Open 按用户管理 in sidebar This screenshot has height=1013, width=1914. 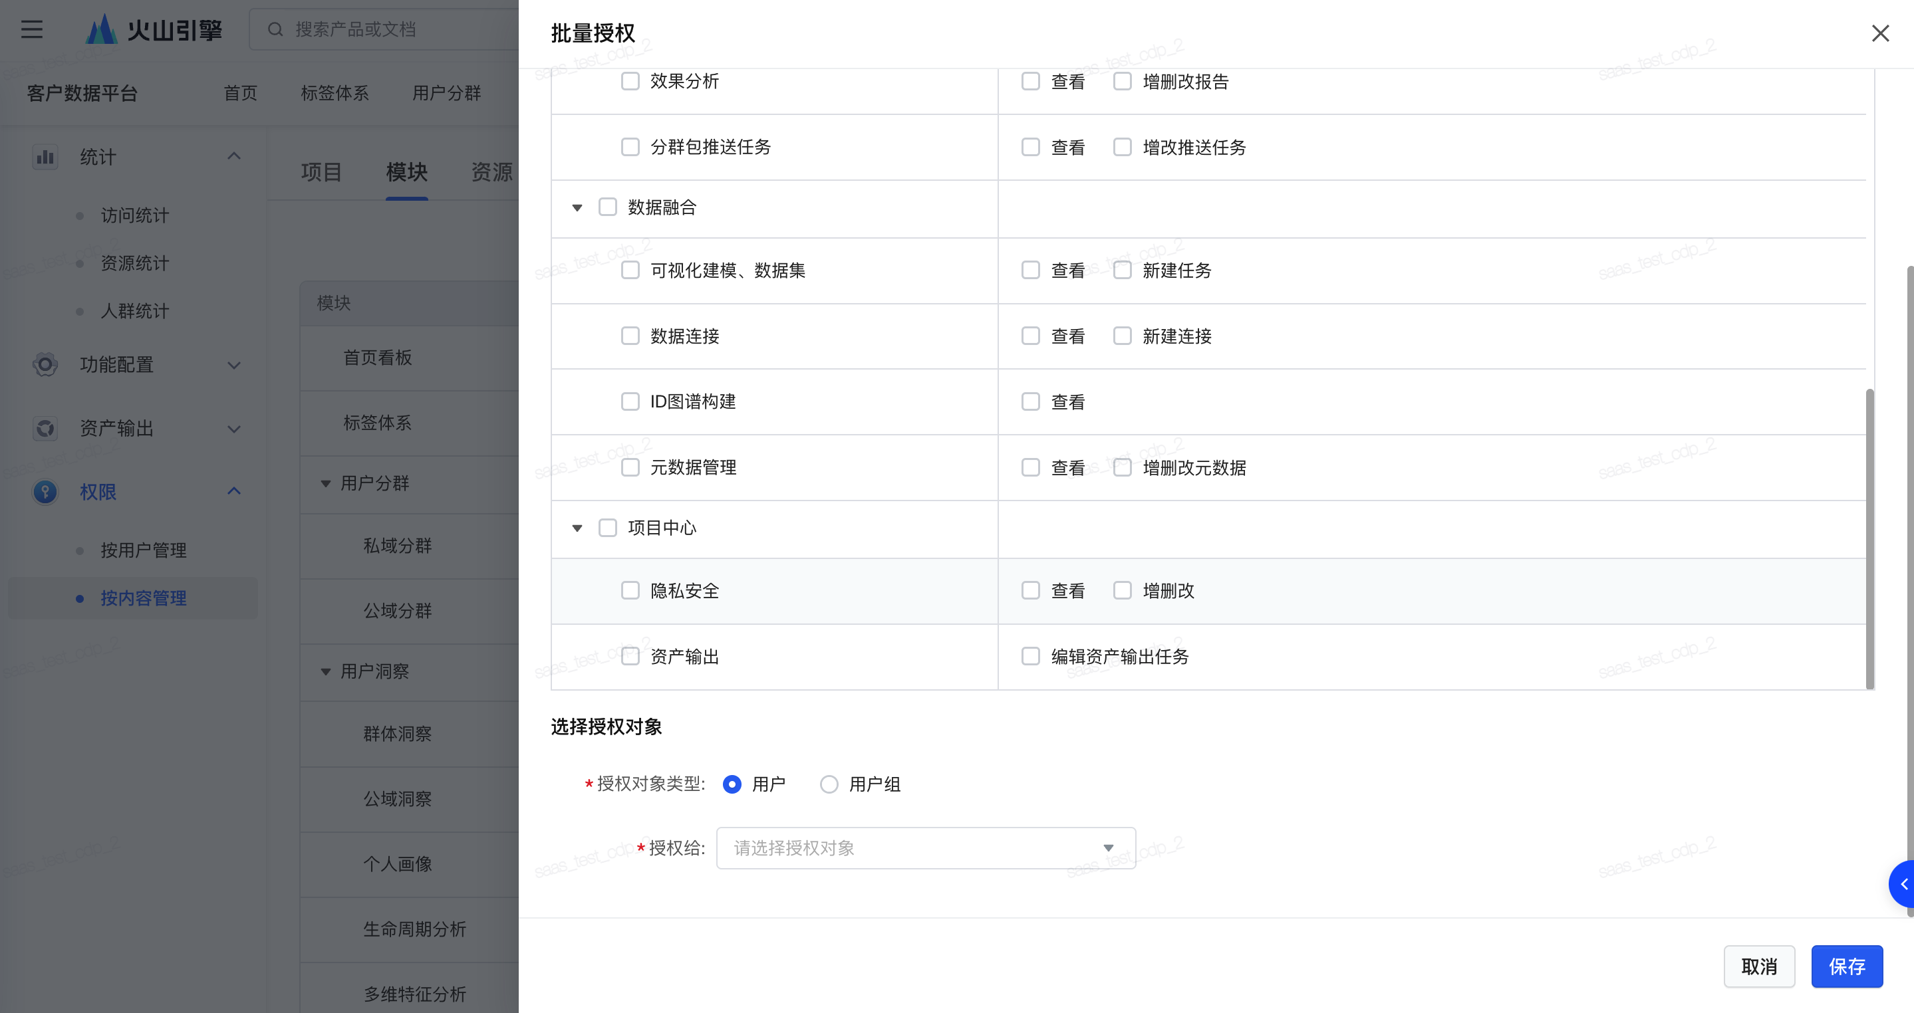pos(144,550)
